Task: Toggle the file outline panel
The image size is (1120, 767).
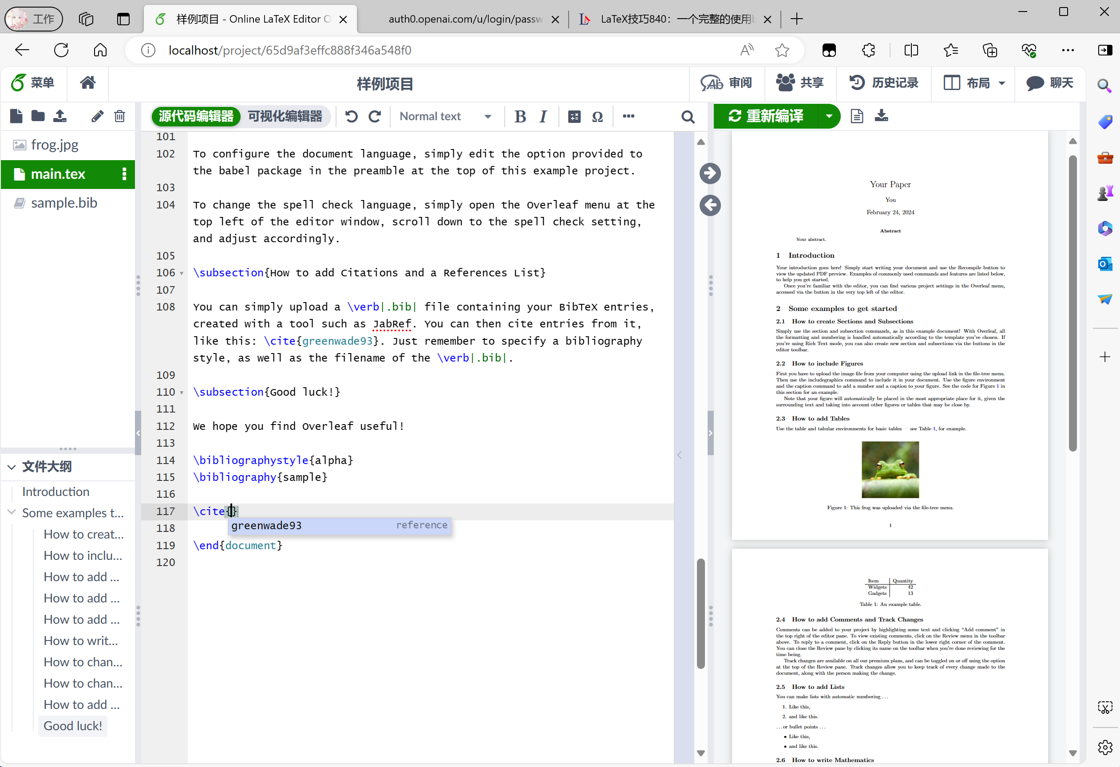Action: (x=12, y=466)
